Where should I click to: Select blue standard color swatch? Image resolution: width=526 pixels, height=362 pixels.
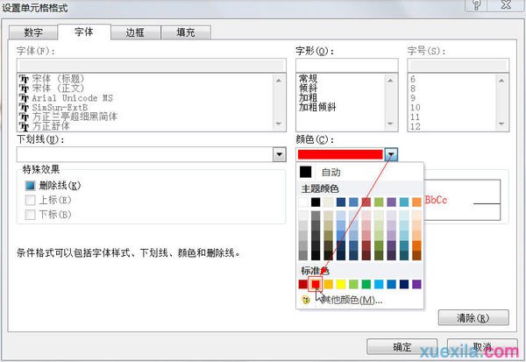[x=392, y=284]
